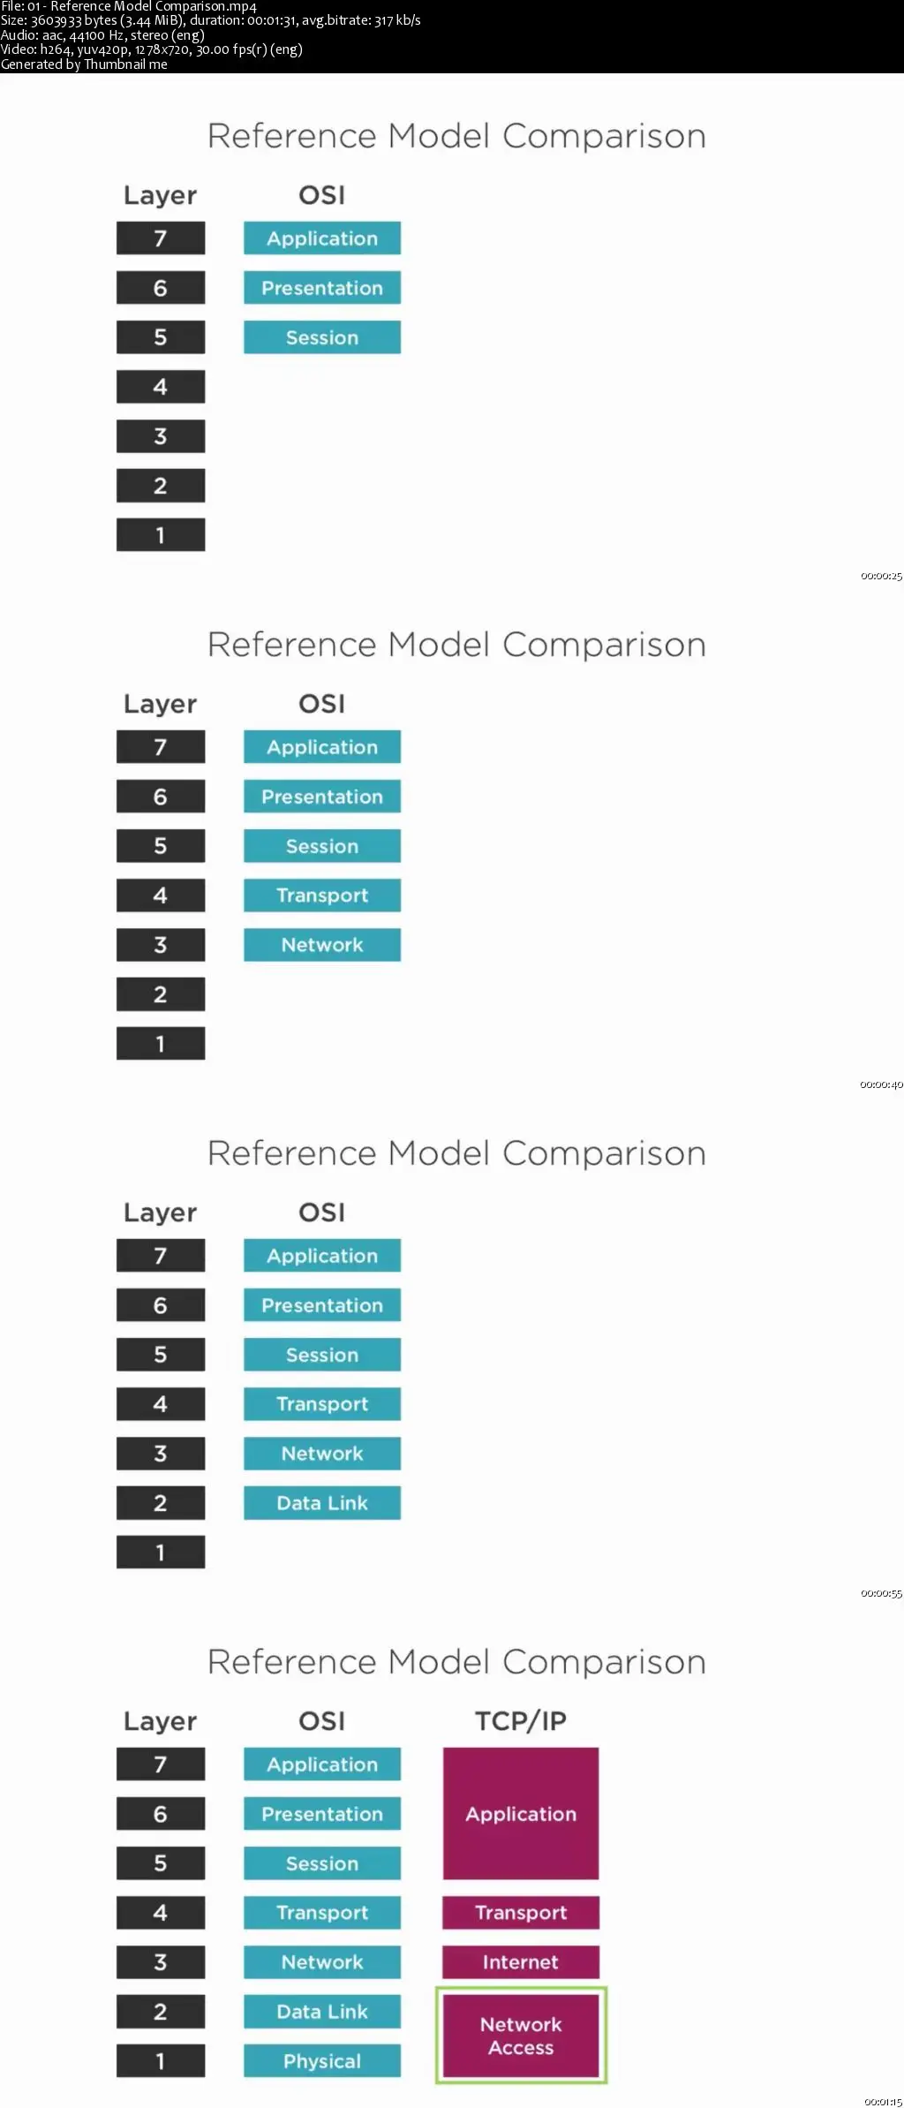Click the 'Generated by Thumbnail me' text
904x2108 pixels.
pyautogui.click(x=84, y=64)
